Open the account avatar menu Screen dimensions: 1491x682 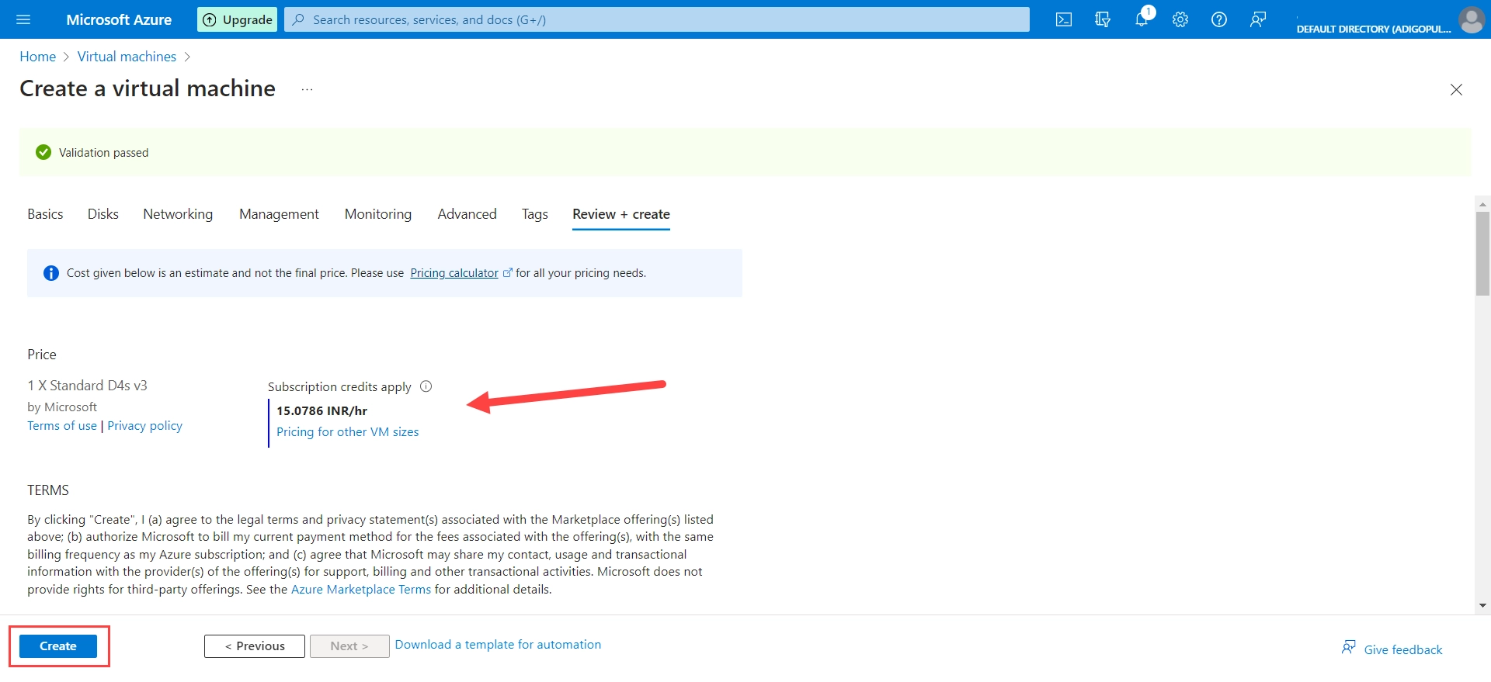(x=1472, y=19)
